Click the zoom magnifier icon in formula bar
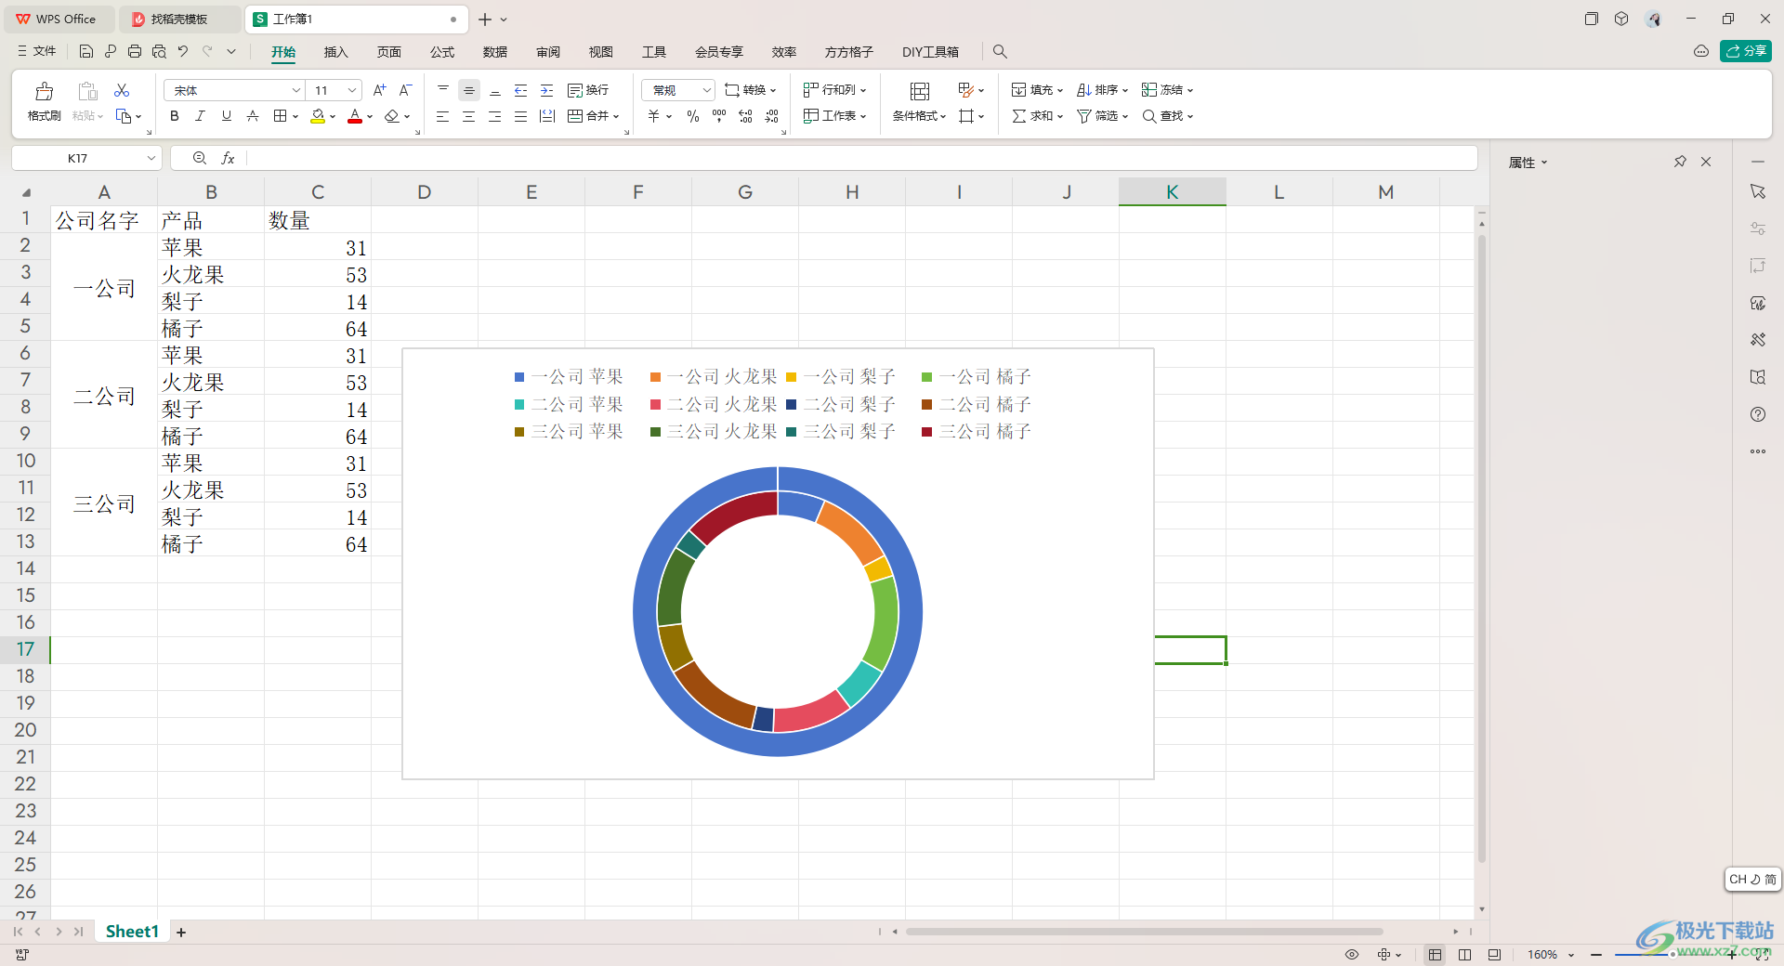The width and height of the screenshot is (1784, 966). (200, 158)
